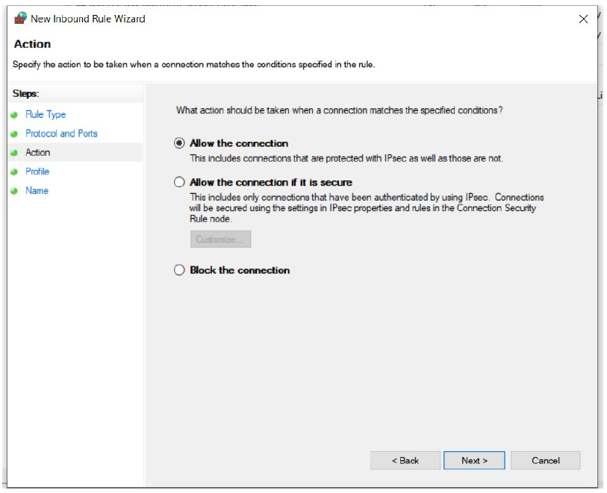The image size is (607, 493).
Task: Click the green bullet beside Profile
Action: [14, 172]
